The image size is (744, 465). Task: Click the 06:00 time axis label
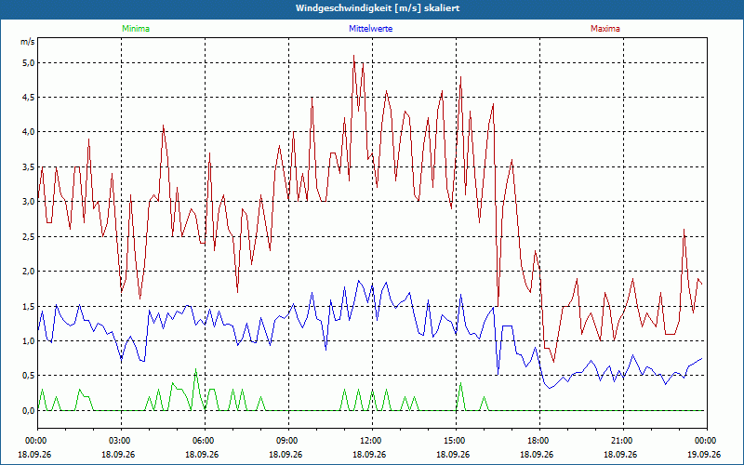205,441
